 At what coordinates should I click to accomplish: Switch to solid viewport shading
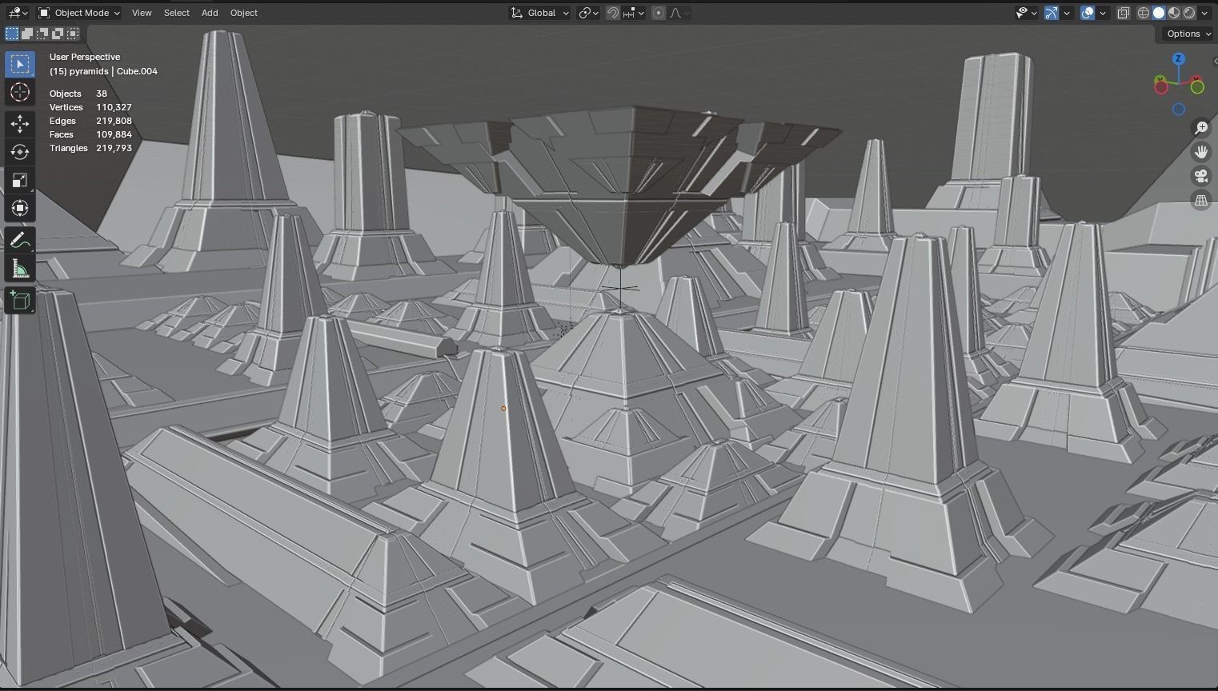point(1159,13)
